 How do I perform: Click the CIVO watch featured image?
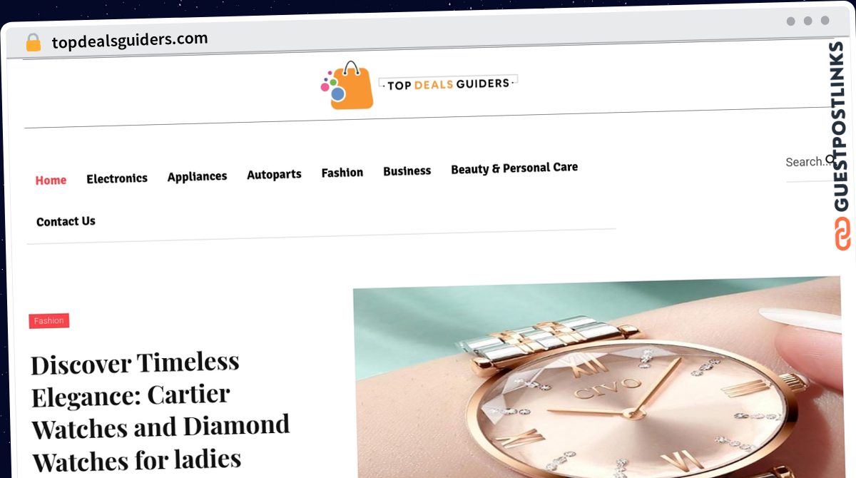tap(597, 378)
